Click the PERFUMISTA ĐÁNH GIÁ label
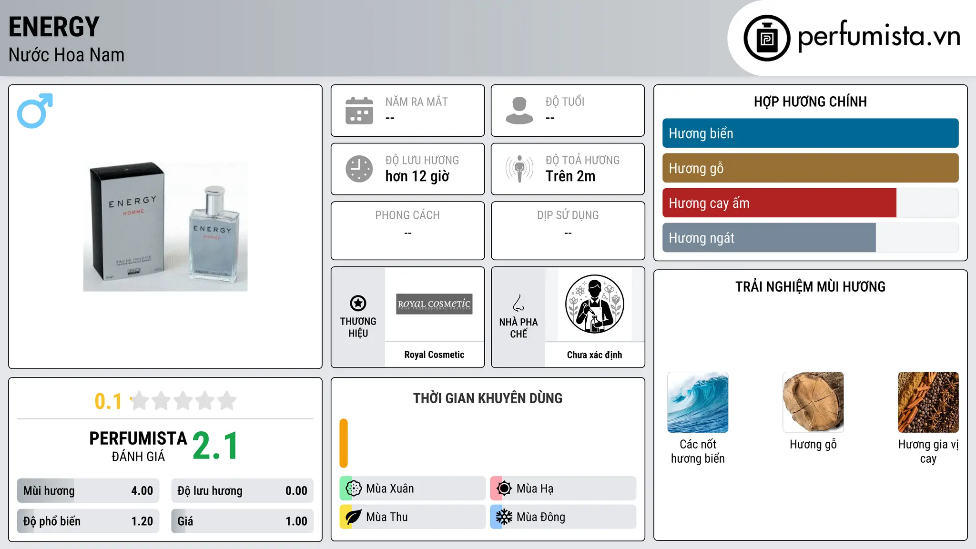 [x=138, y=446]
